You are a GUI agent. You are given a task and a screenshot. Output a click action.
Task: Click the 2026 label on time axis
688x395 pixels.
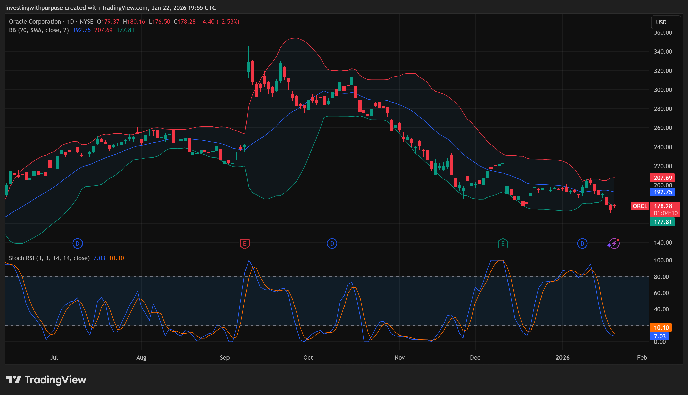[562, 357]
